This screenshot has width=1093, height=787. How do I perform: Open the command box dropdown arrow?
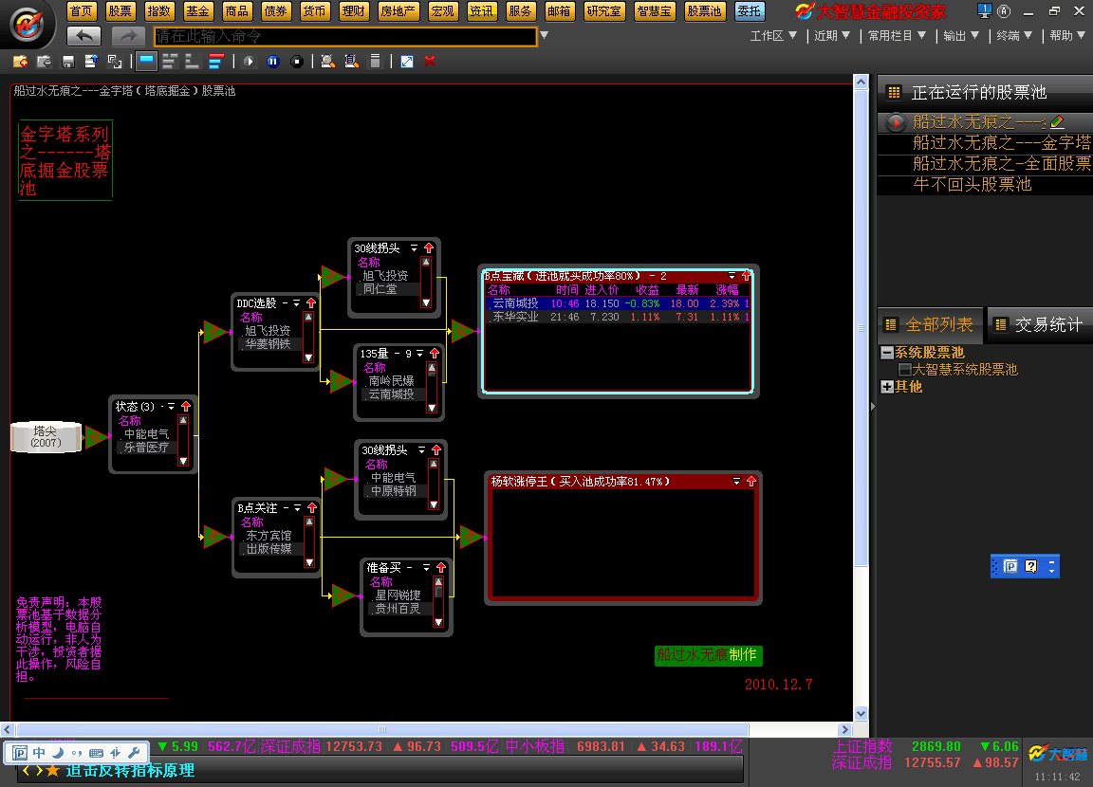point(545,35)
